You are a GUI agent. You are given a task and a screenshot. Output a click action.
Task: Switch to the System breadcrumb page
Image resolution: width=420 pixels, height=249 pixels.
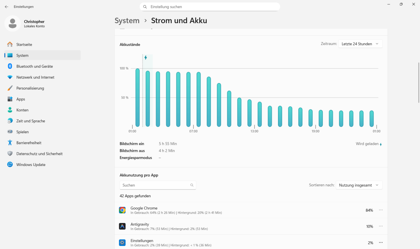pos(127,20)
